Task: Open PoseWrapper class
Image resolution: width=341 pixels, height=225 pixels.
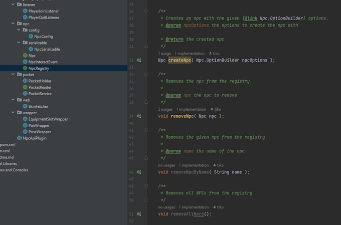Action: pos(40,132)
